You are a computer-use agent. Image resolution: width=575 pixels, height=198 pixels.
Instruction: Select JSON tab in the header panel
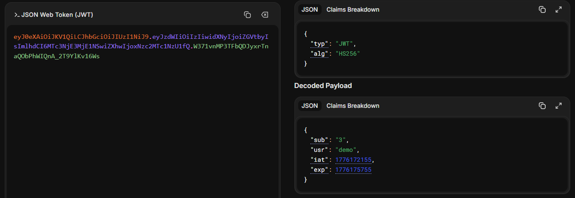[x=309, y=9]
